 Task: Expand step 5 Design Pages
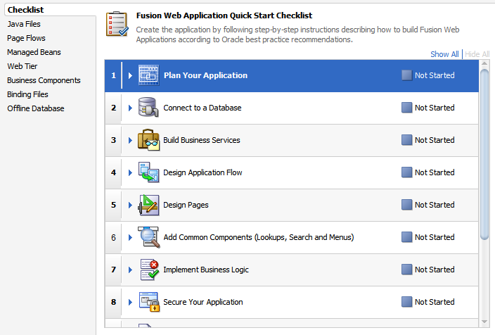(x=130, y=205)
